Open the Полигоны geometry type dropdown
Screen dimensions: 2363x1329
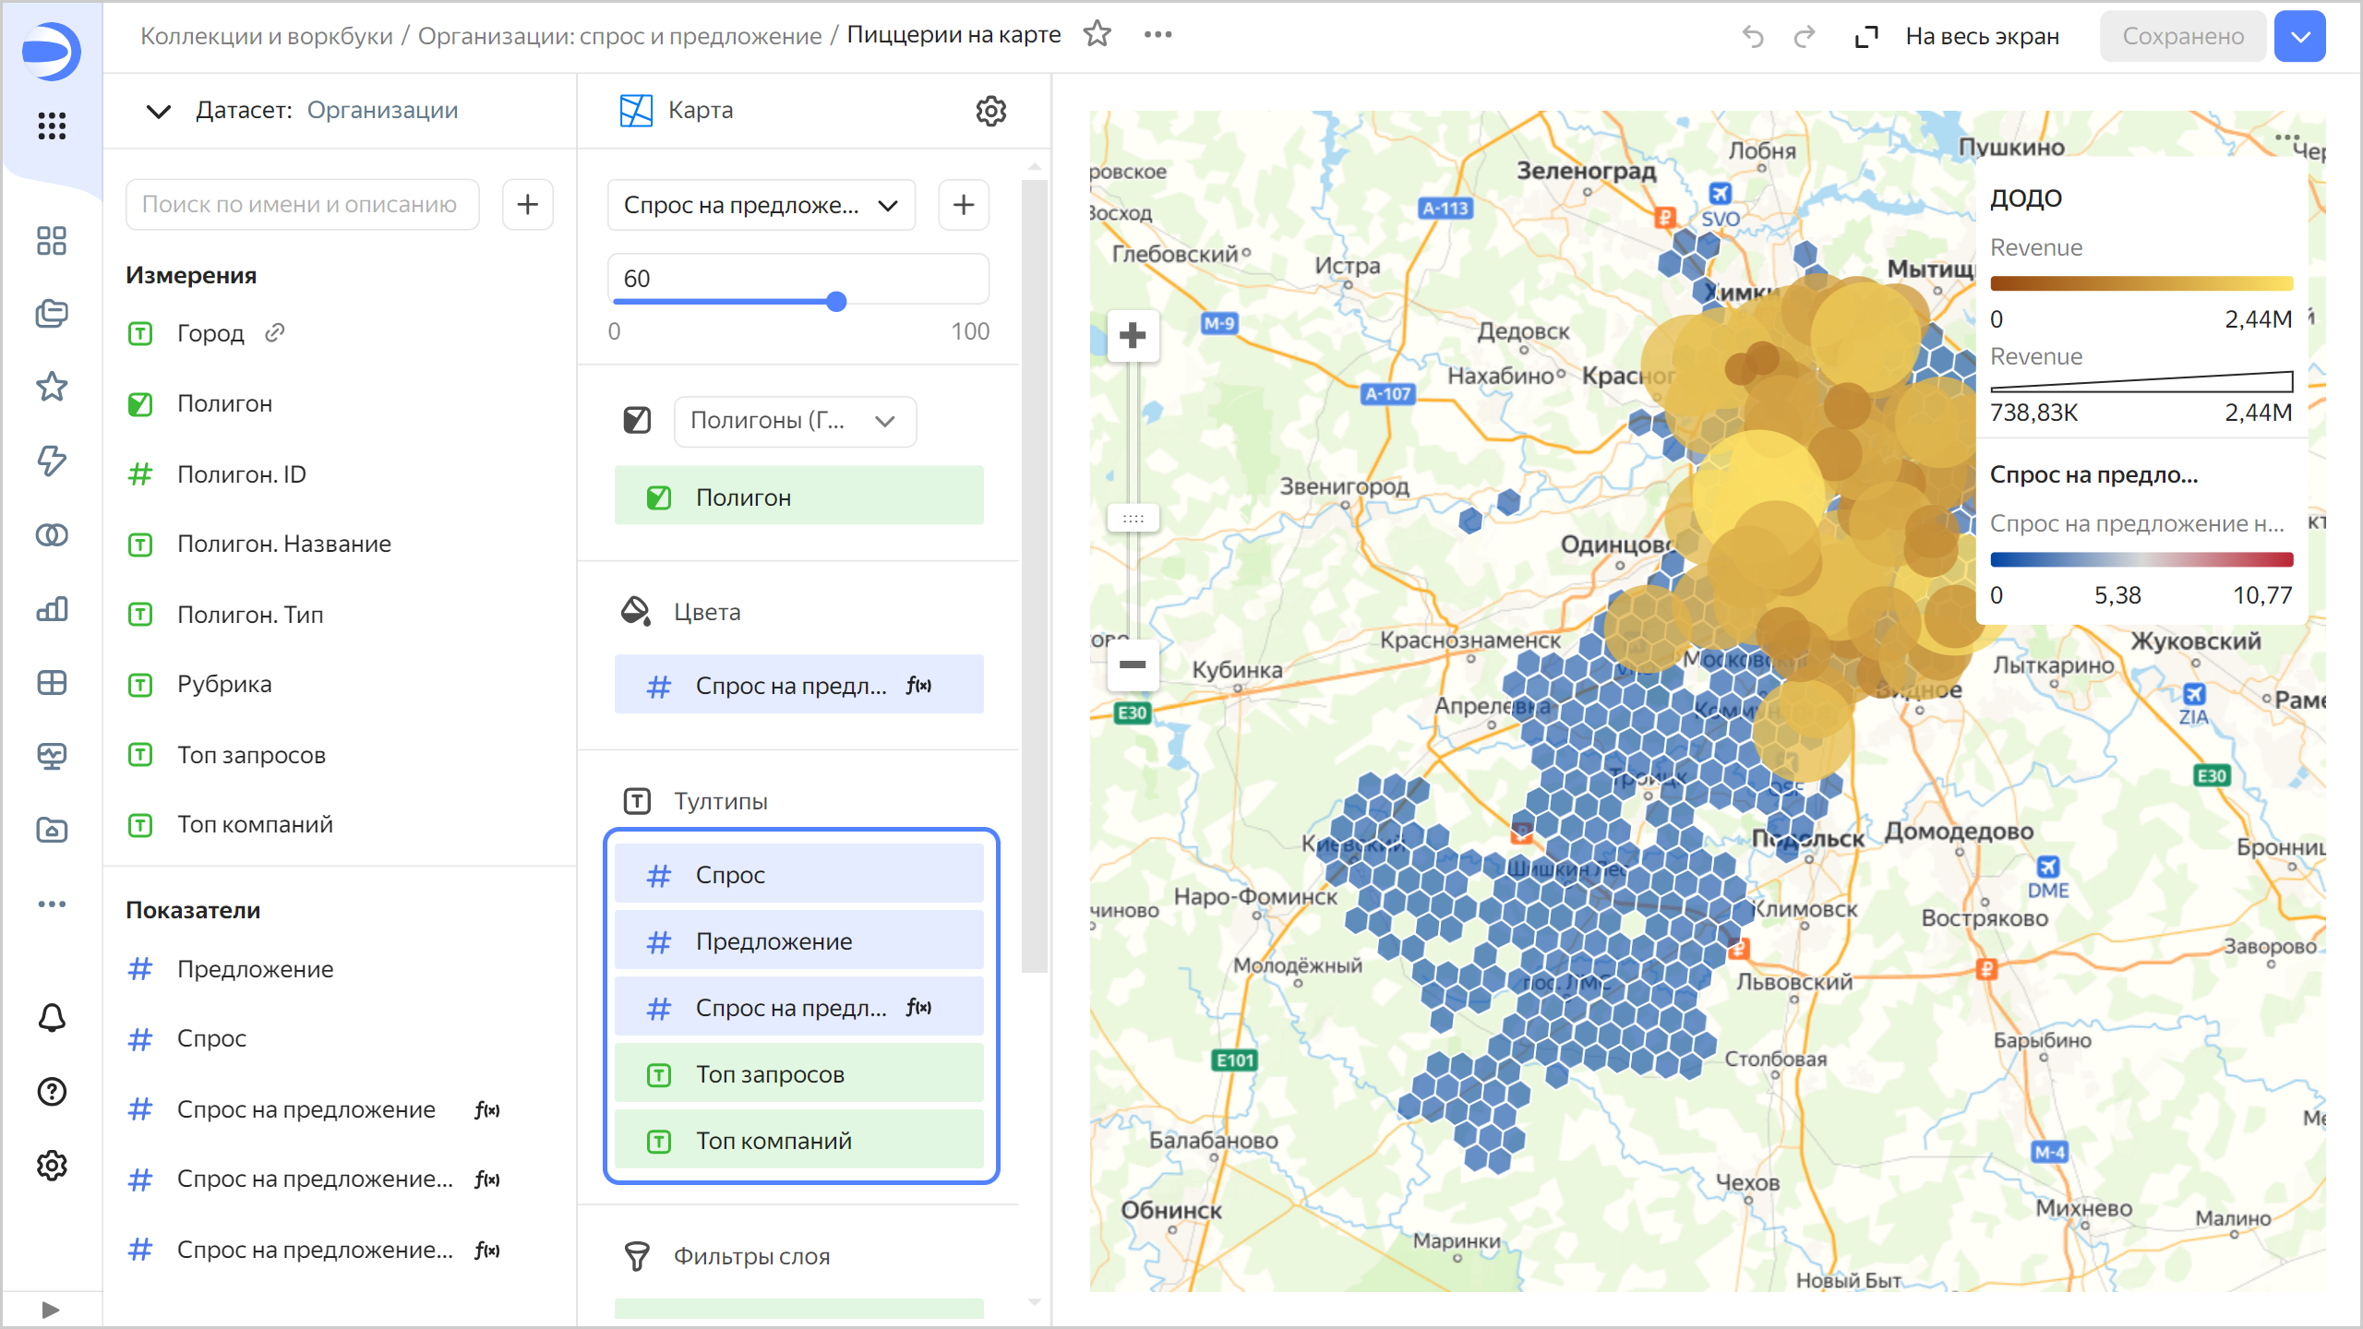pos(794,422)
